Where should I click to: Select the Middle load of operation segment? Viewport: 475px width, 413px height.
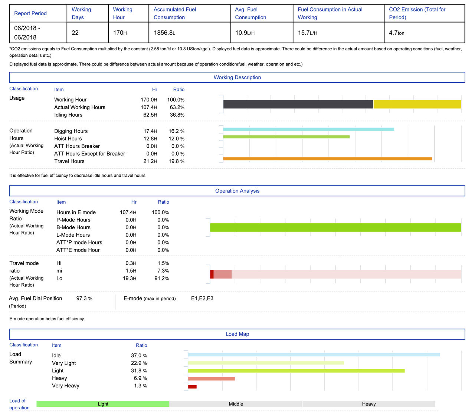coord(236,404)
